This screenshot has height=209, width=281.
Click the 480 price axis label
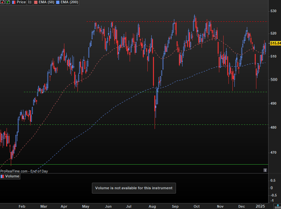pyautogui.click(x=273, y=127)
